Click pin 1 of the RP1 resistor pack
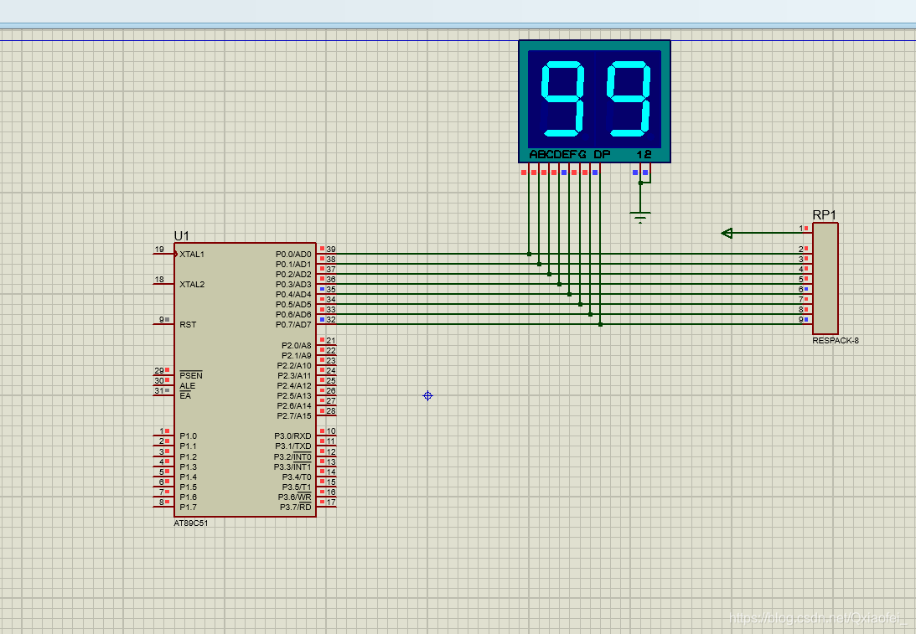 click(x=801, y=229)
